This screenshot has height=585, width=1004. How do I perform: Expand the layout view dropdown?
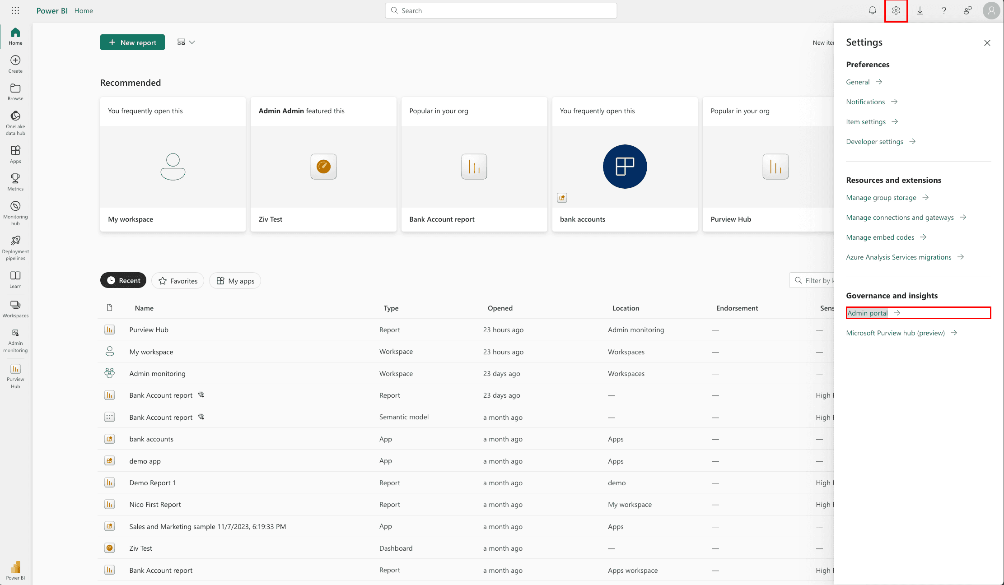(x=186, y=42)
